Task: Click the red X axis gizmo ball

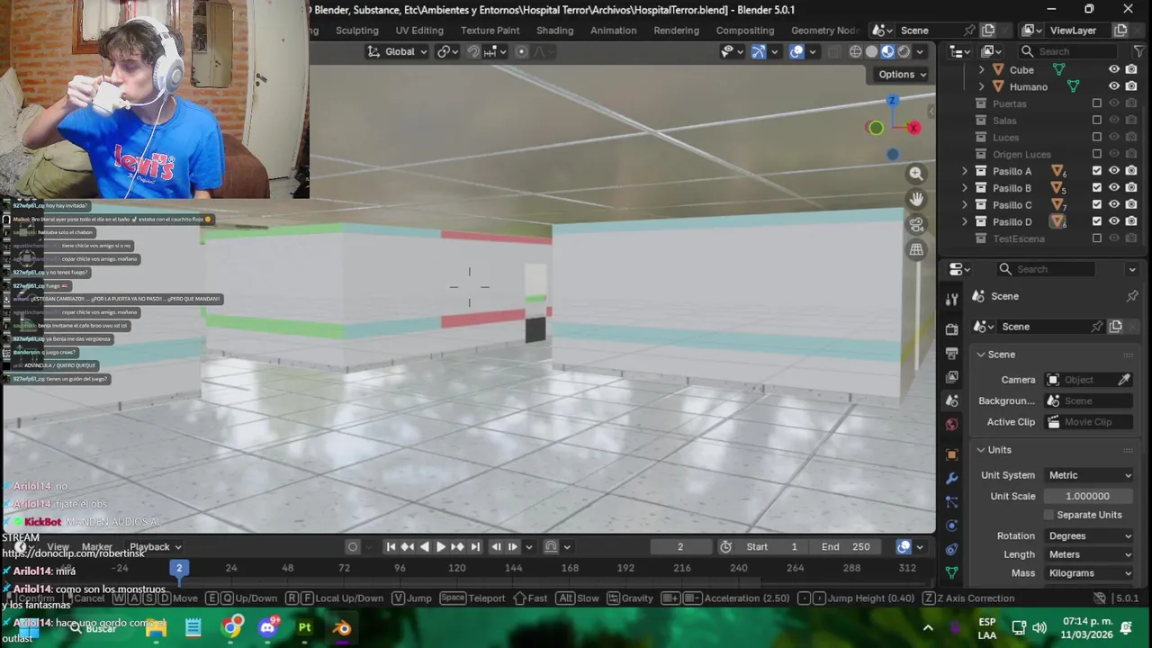Action: pos(913,128)
